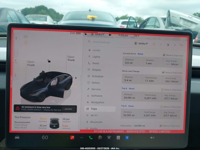
Task: Open the Service settings menu
Action: 94,89
